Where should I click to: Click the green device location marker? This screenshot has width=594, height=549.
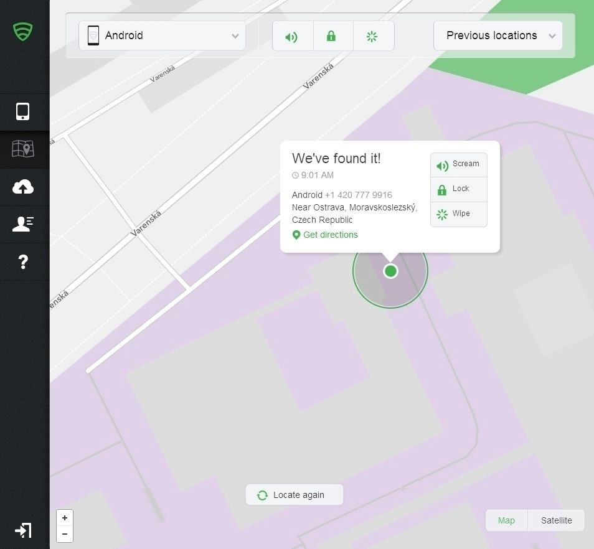point(390,271)
